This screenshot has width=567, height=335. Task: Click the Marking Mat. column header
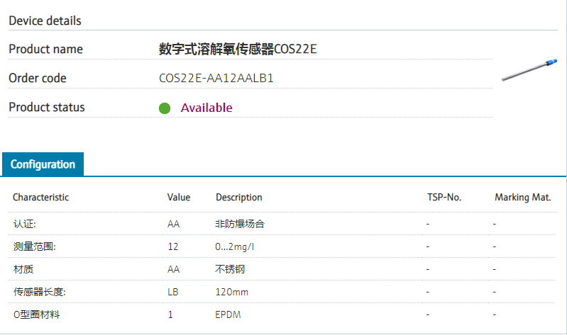[523, 198]
